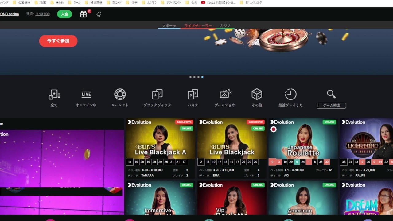Open the 投資関連 bookmark folder
The image size is (393, 221).
93,2
